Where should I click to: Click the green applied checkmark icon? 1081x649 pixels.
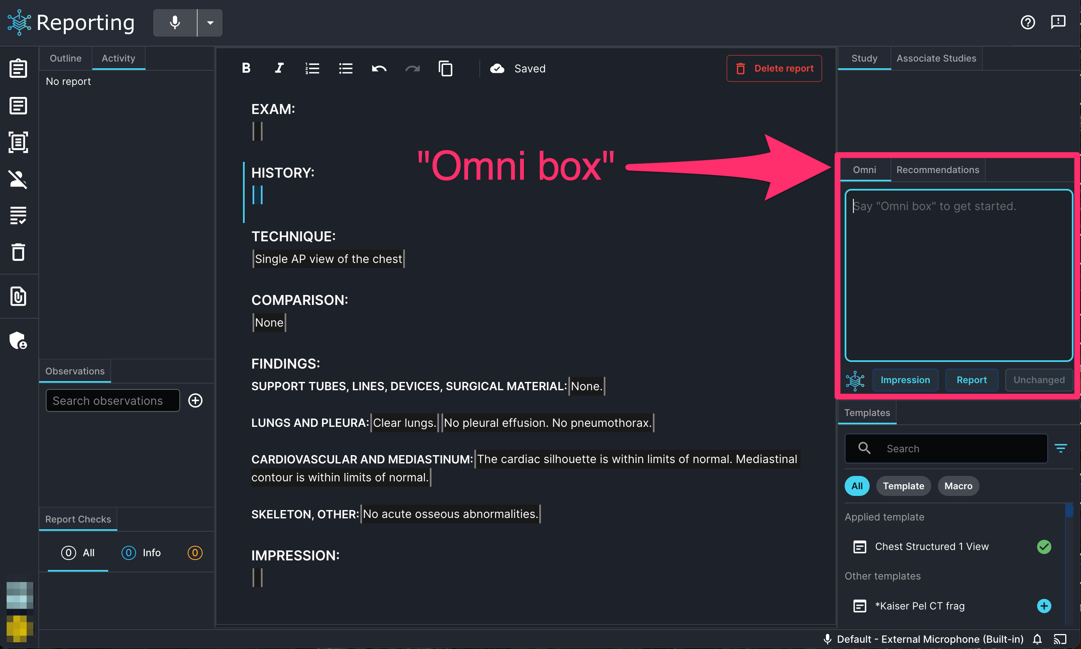pyautogui.click(x=1044, y=547)
